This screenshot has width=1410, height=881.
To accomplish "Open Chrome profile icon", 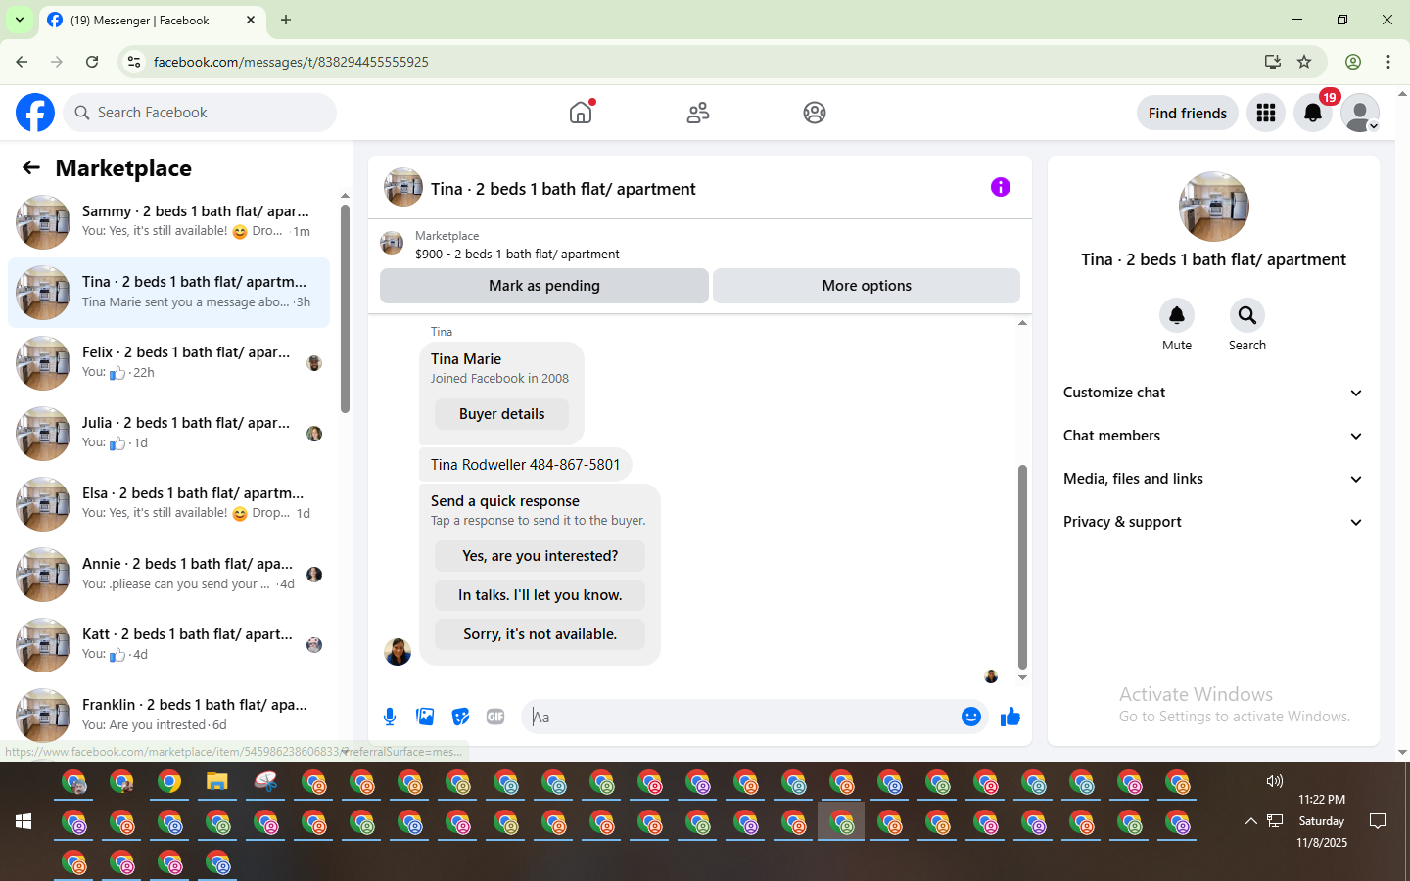I will click(x=1353, y=62).
